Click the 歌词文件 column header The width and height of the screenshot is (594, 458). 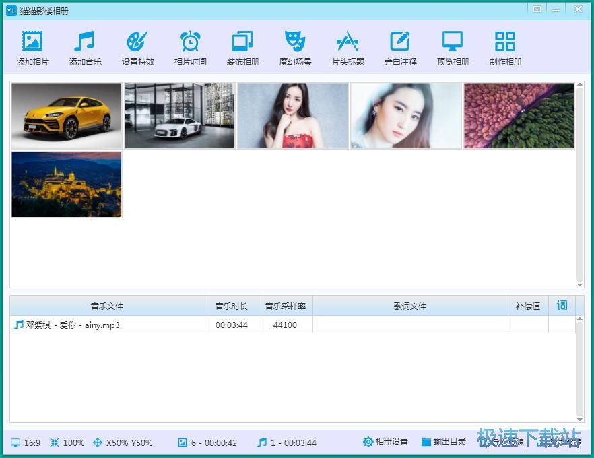[410, 306]
